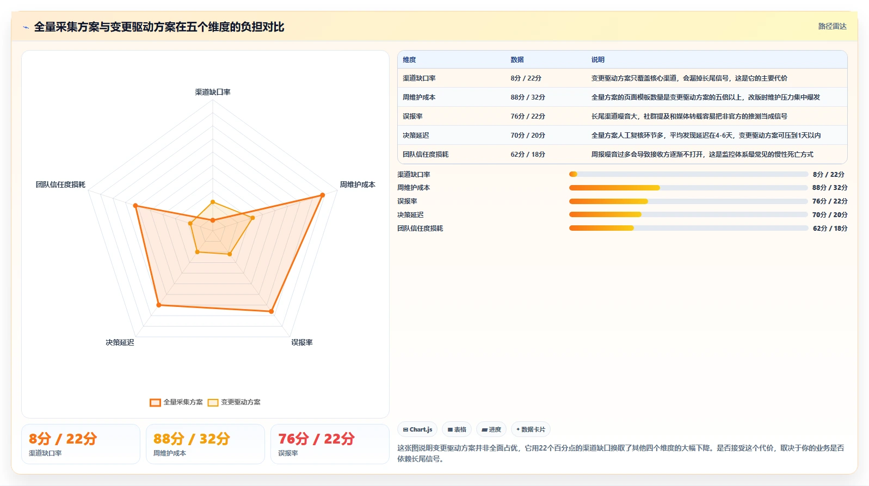The height and width of the screenshot is (486, 869).
Task: Click radar axis label 渠道缺口率
Action: (213, 92)
